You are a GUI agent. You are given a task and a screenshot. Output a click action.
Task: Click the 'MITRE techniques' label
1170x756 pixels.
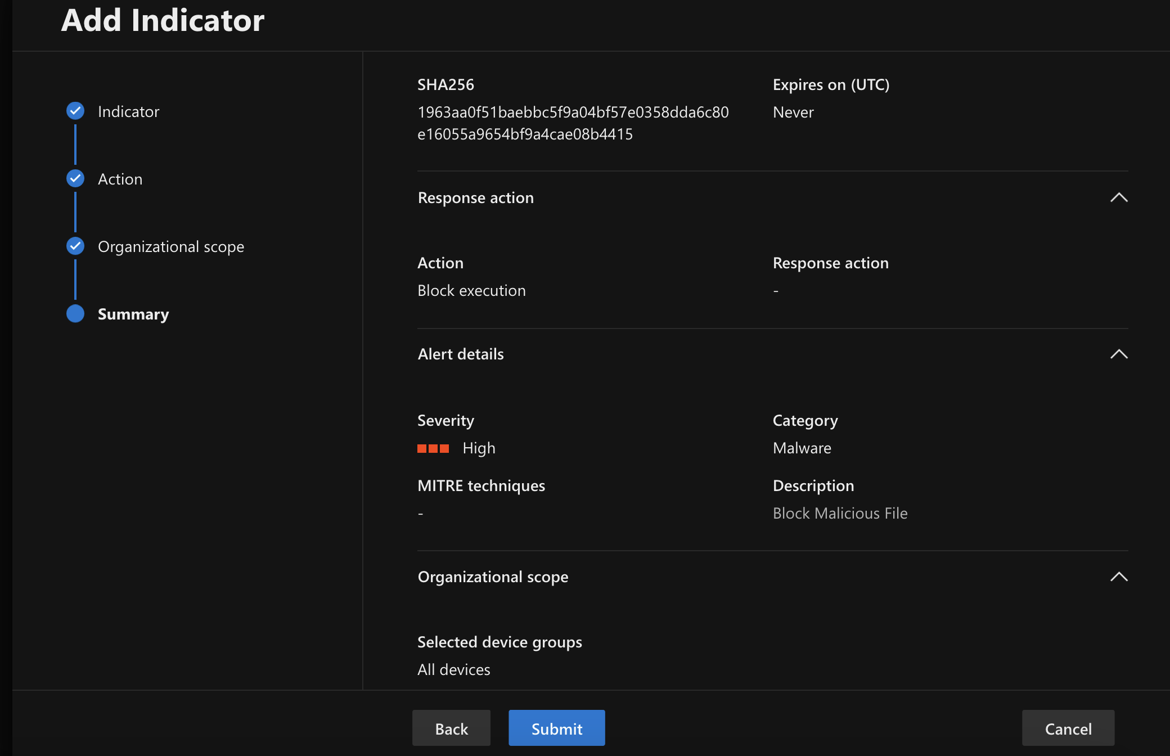481,485
